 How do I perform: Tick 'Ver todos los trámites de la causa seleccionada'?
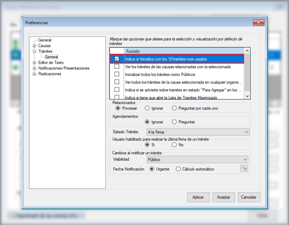(x=117, y=82)
